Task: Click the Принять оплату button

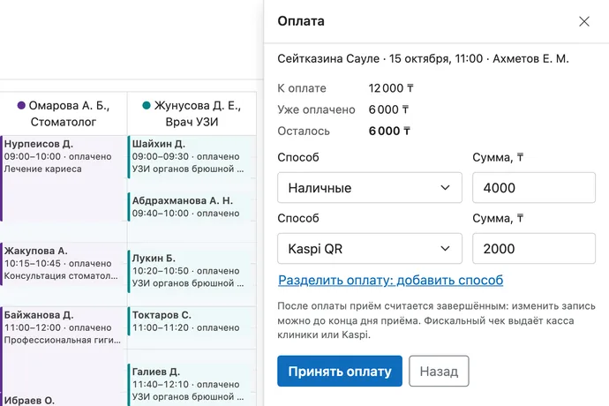Action: point(340,371)
